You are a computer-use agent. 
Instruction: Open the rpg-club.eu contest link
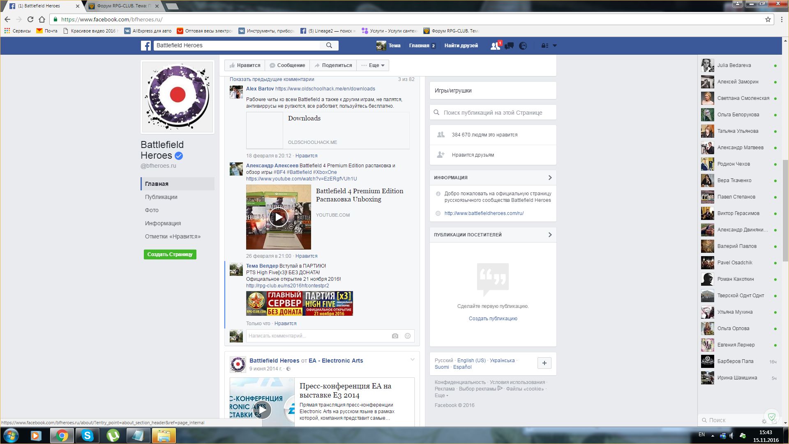[287, 286]
